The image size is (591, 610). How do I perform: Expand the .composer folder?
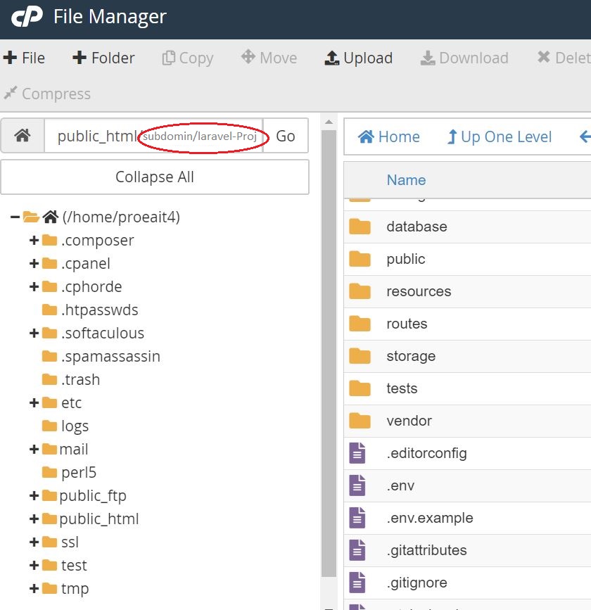(x=34, y=241)
